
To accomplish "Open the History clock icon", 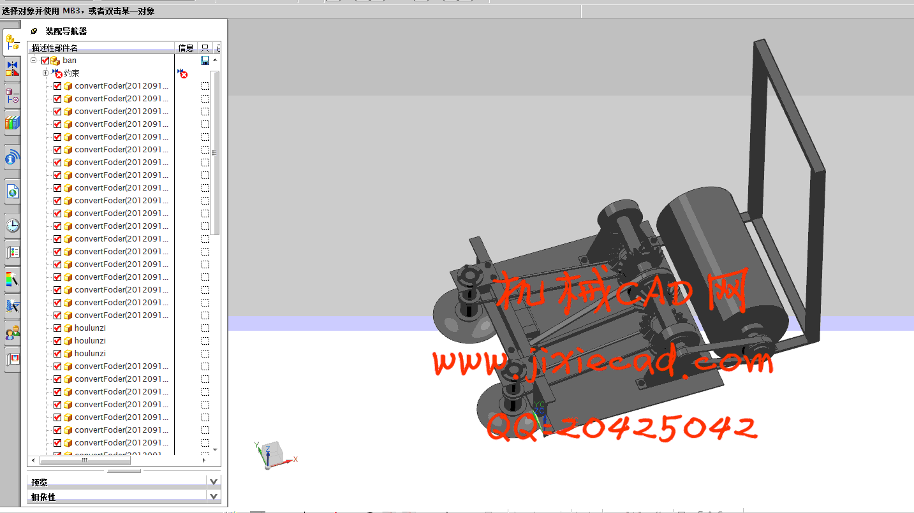I will (x=12, y=225).
